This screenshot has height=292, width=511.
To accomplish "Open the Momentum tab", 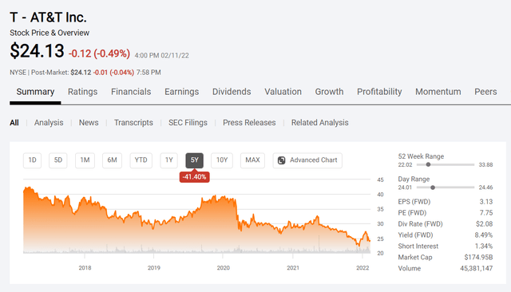I will pyautogui.click(x=438, y=92).
